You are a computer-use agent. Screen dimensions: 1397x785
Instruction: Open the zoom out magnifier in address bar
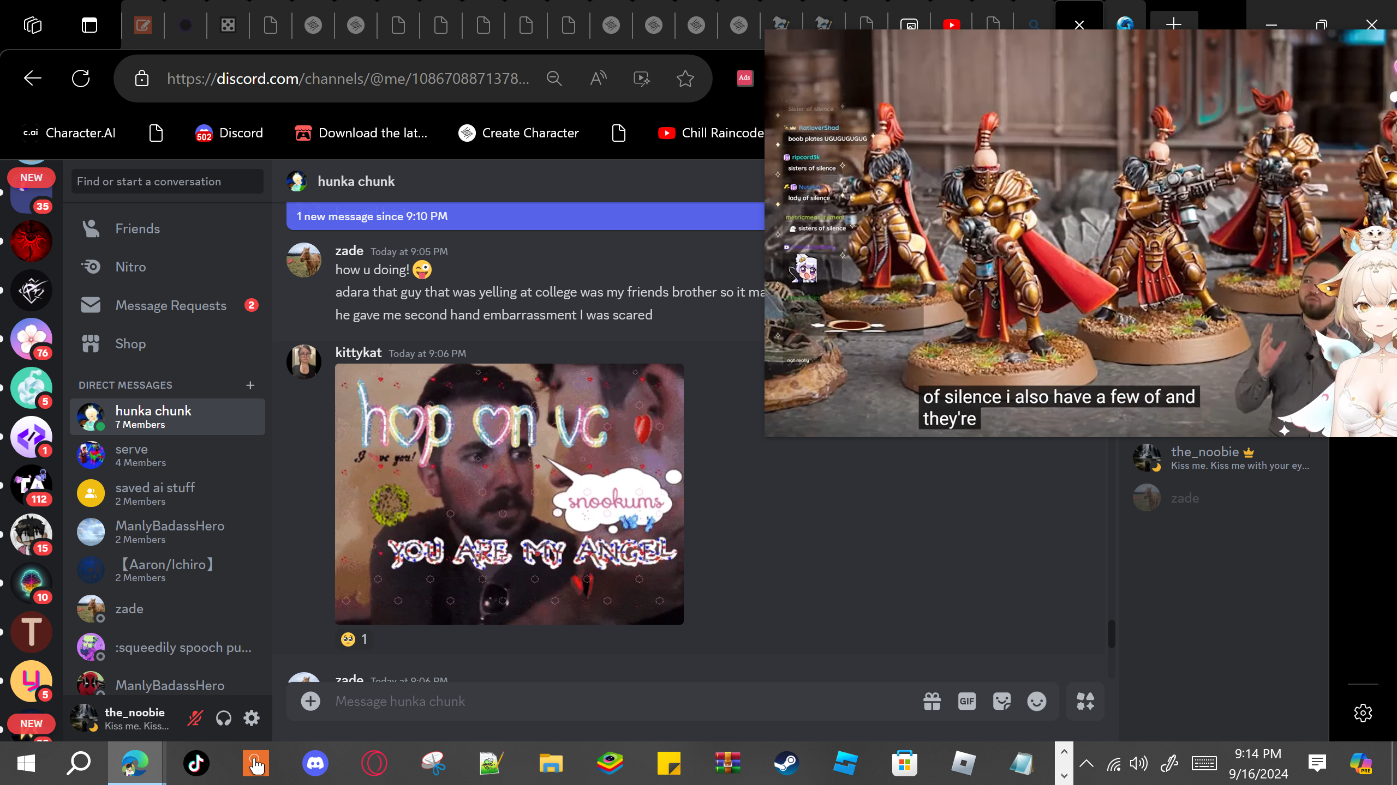coord(554,78)
